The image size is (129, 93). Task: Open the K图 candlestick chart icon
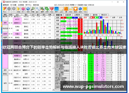coord(66,10)
